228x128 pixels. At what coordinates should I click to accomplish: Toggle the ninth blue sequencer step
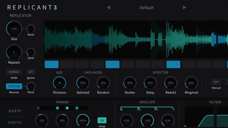point(173,64)
